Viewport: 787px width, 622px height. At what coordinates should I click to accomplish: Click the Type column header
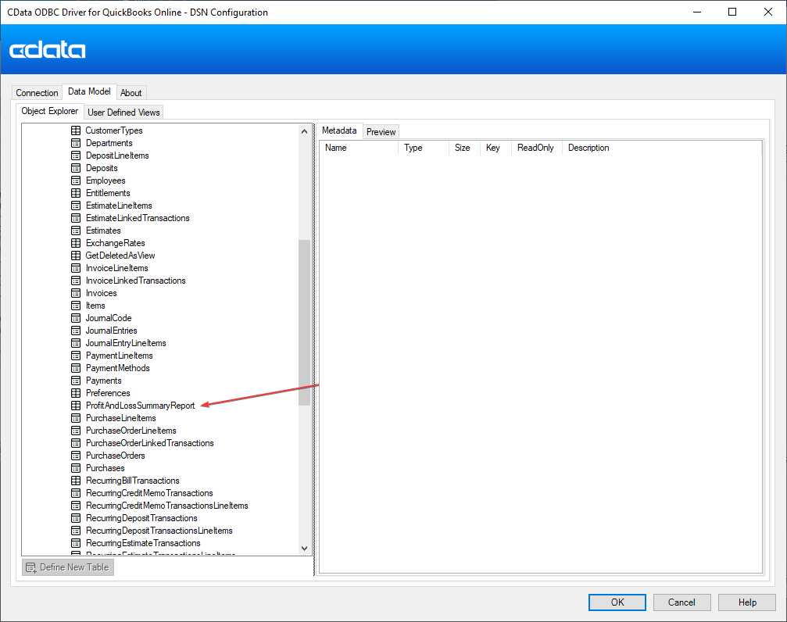(x=423, y=148)
